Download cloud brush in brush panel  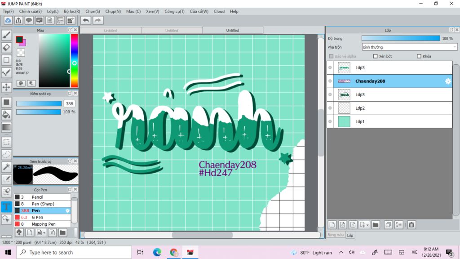click(x=19, y=232)
